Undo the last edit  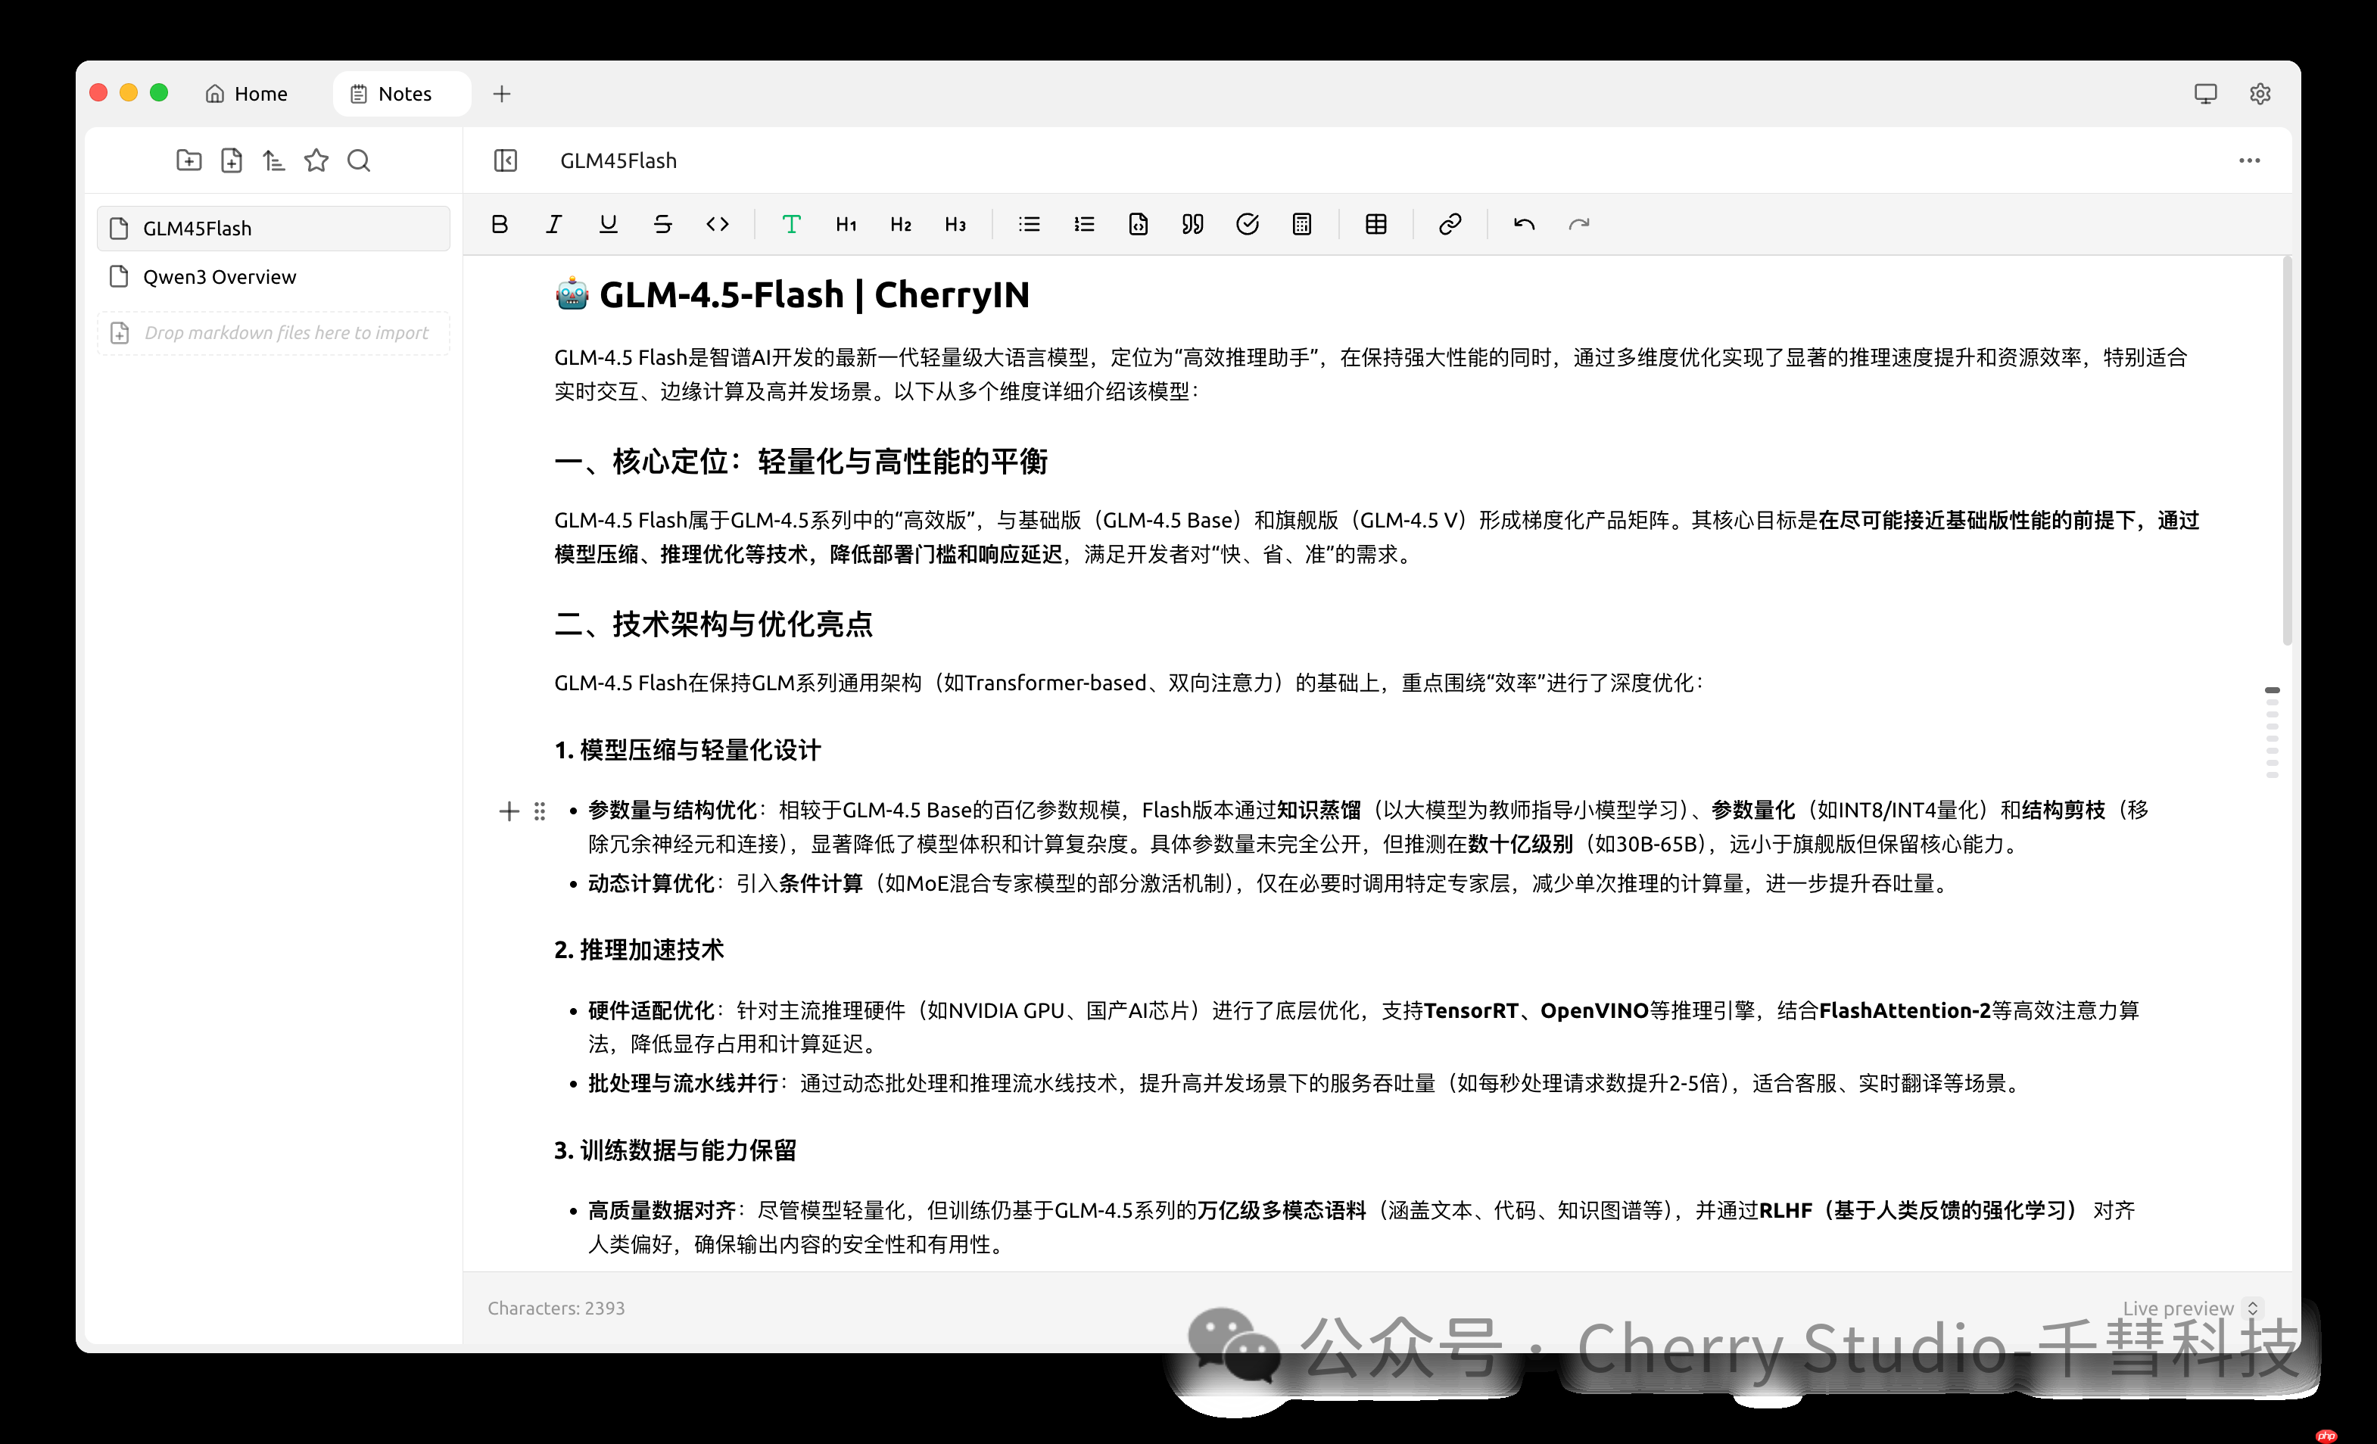(1524, 224)
